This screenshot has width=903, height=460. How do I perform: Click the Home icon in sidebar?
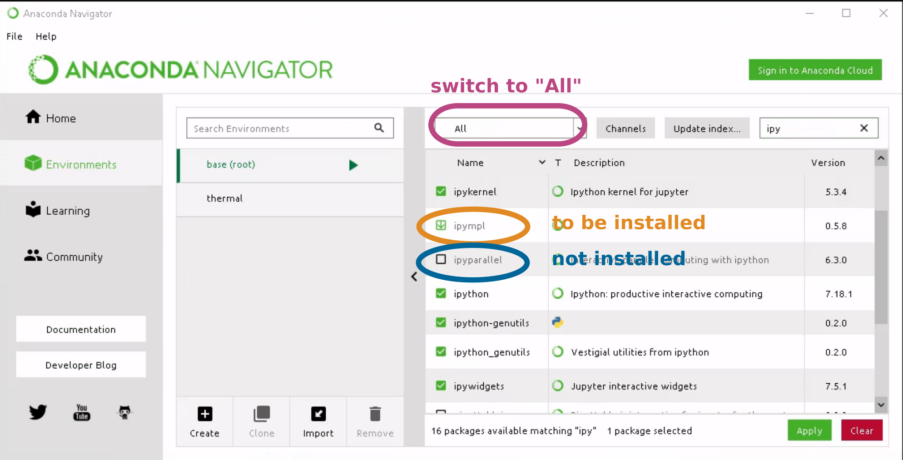[x=33, y=117]
